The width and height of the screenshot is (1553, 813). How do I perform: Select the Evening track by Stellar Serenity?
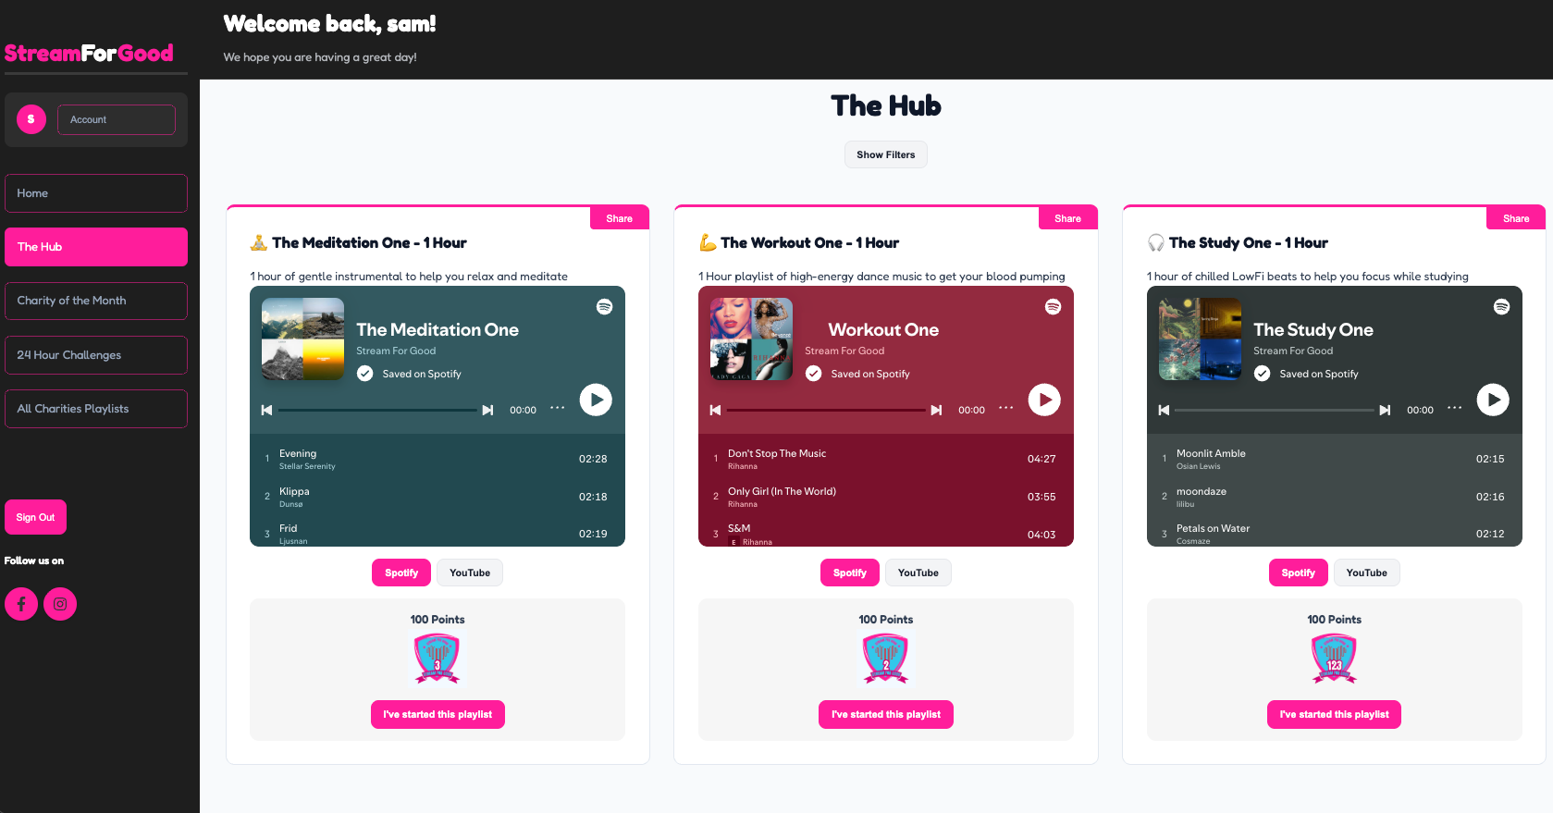pos(438,459)
